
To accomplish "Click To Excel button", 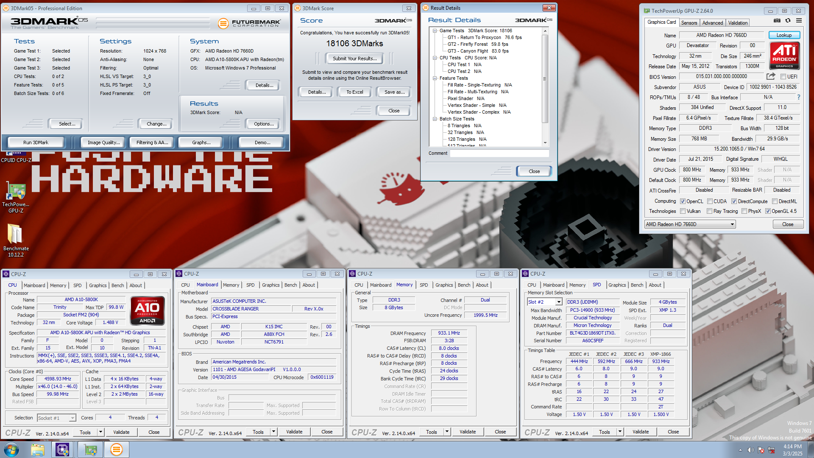I will (354, 92).
